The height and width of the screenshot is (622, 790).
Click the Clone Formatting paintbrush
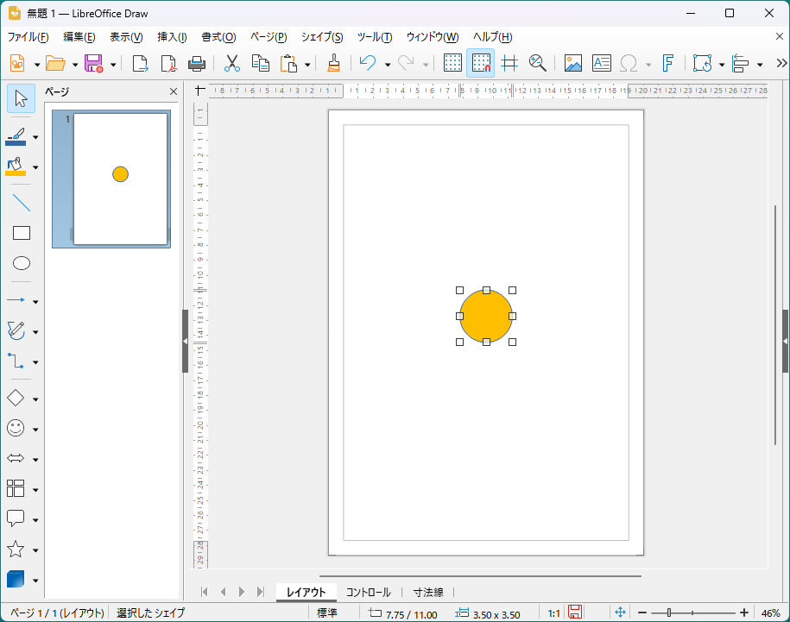333,63
